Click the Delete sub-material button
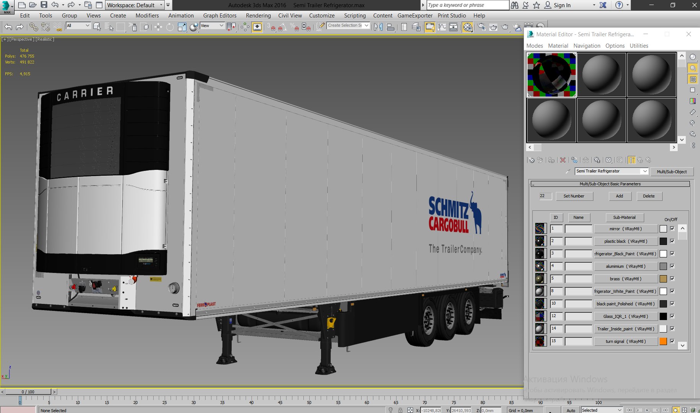Viewport: 700px width, 413px height. pyautogui.click(x=649, y=196)
